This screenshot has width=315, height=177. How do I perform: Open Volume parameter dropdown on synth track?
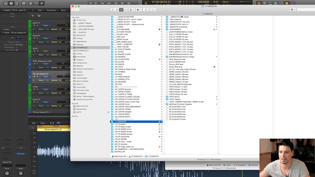[x=55, y=55]
